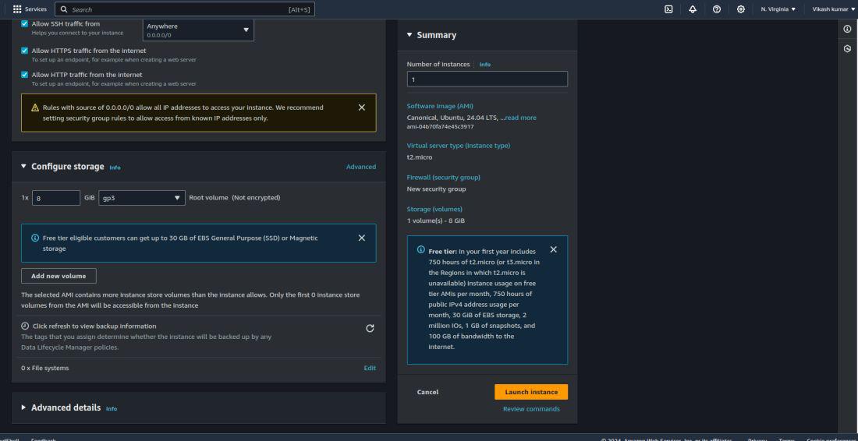Edit the file systems
This screenshot has height=441, width=858.
(370, 368)
